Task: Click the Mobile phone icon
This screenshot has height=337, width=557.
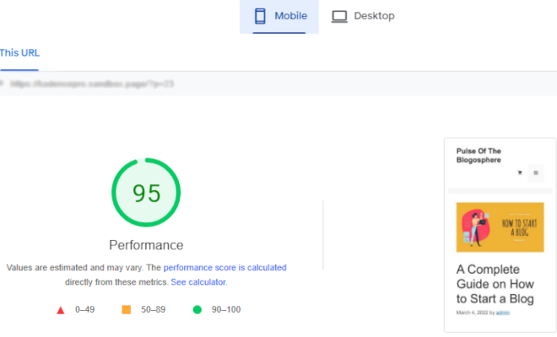Action: point(260,16)
